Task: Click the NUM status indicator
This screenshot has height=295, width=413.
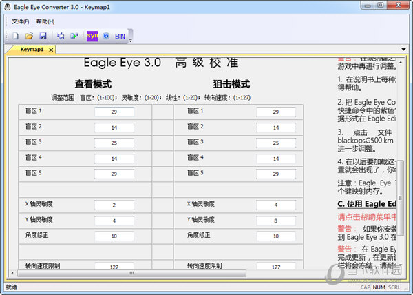Action: (379, 287)
